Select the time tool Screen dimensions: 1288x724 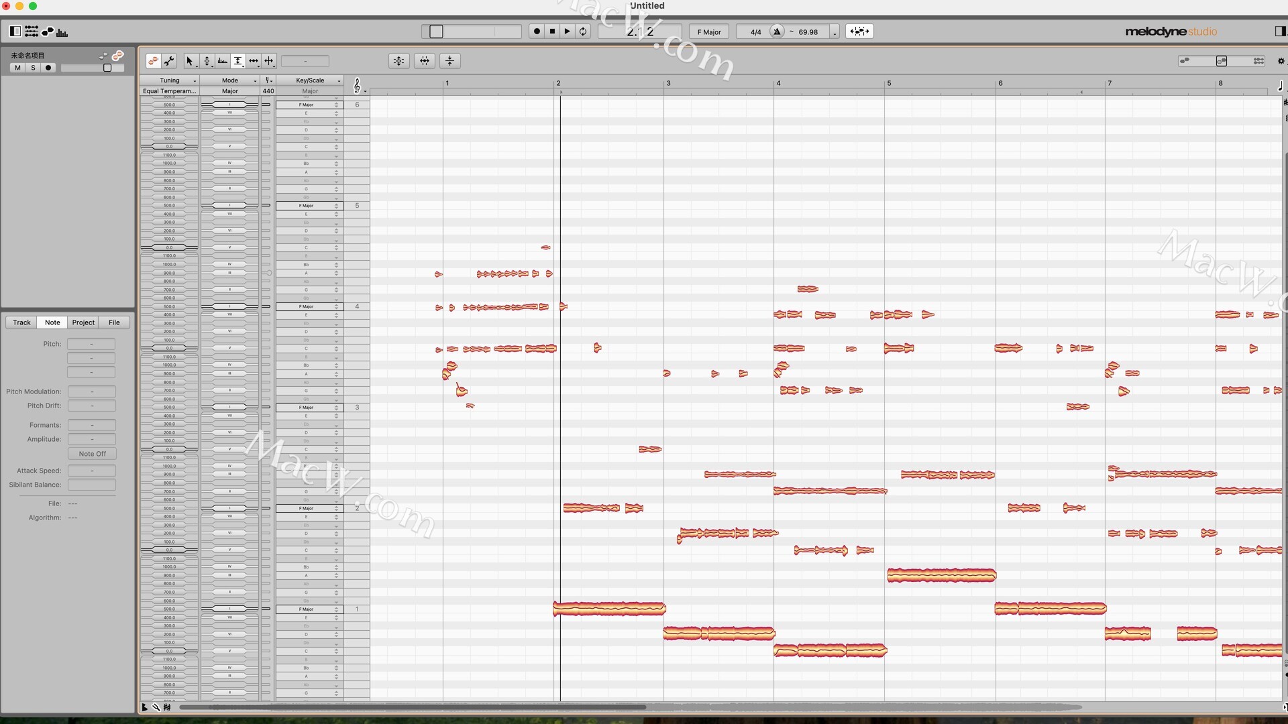tap(254, 61)
